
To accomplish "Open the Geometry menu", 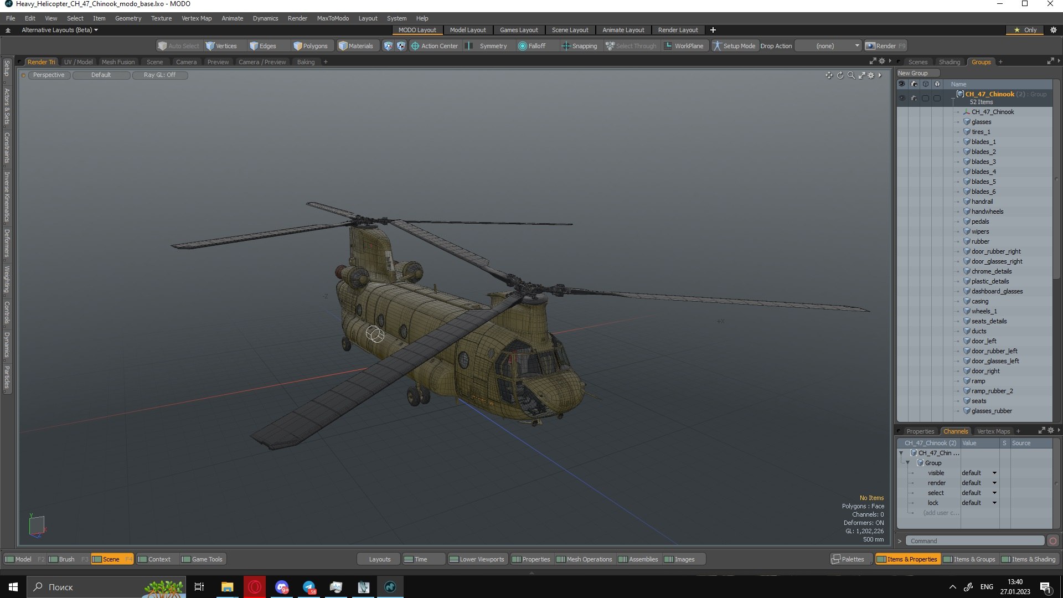I will tap(128, 18).
